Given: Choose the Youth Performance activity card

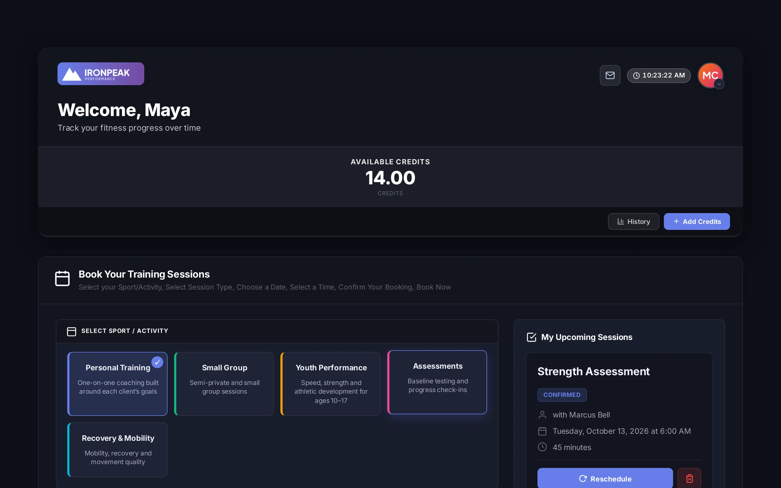Looking at the screenshot, I should click(x=331, y=384).
